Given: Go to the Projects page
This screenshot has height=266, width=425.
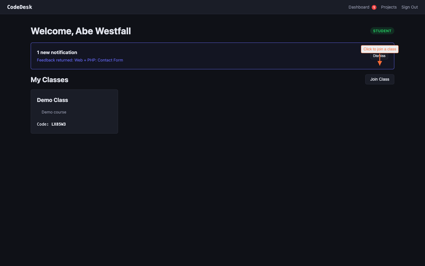Looking at the screenshot, I should coord(389,7).
